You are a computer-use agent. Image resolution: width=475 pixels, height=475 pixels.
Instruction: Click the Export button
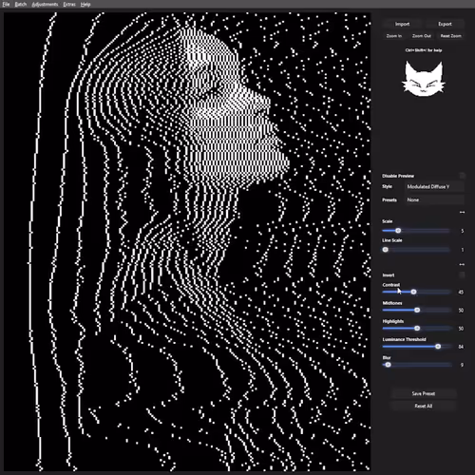(x=445, y=24)
